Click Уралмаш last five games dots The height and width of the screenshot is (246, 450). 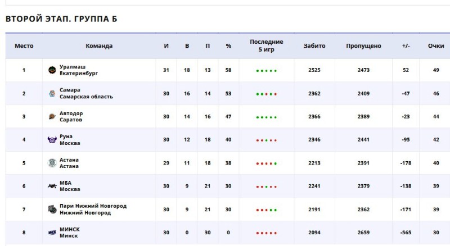point(266,71)
